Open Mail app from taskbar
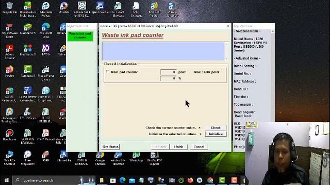 click(x=132, y=180)
